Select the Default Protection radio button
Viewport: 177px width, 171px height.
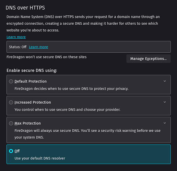tap(11, 81)
